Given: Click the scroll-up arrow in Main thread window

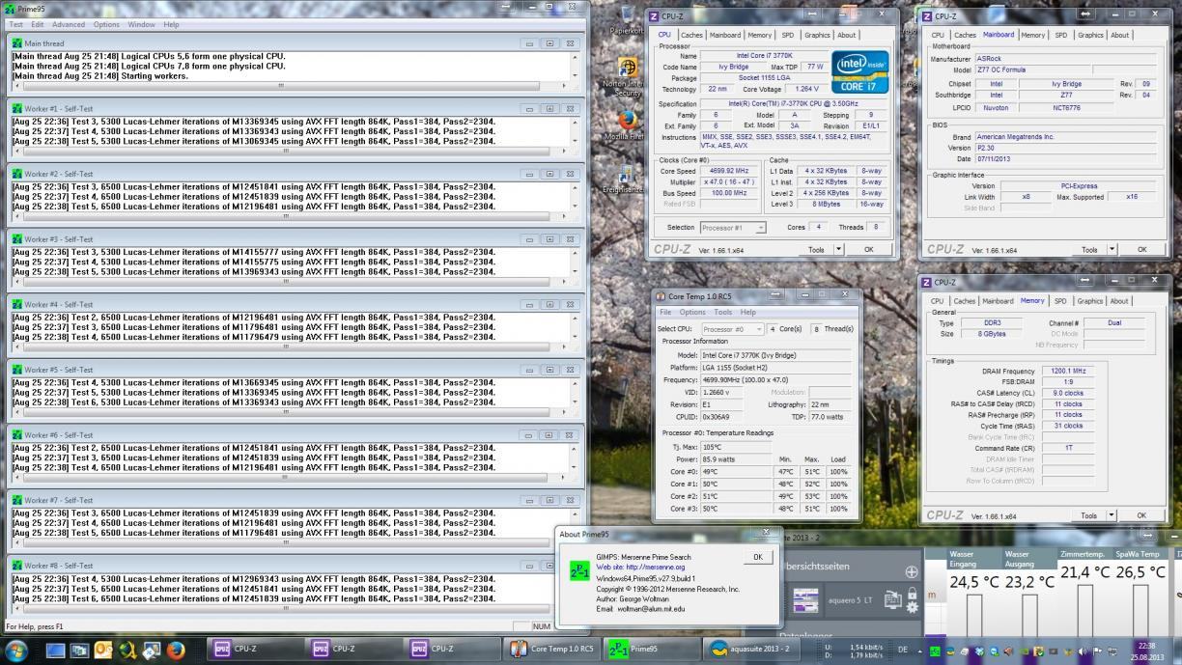Looking at the screenshot, I should coord(574,55).
